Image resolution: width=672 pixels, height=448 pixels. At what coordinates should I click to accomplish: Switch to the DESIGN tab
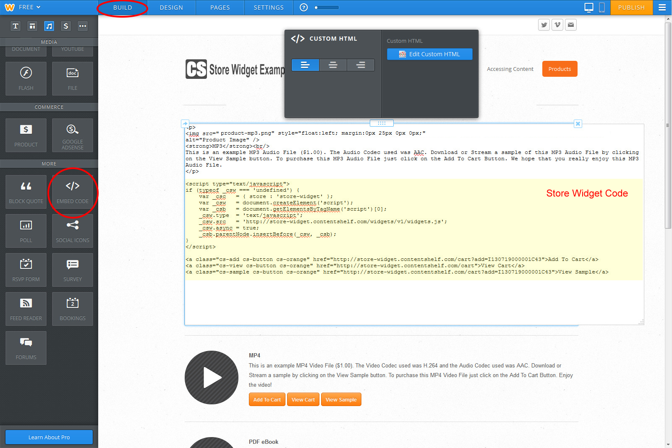[171, 8]
